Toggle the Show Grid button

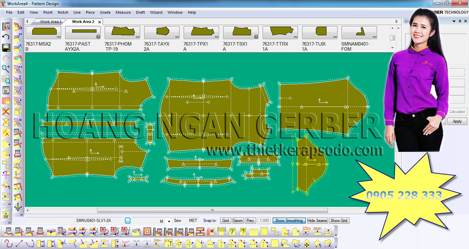(x=339, y=221)
